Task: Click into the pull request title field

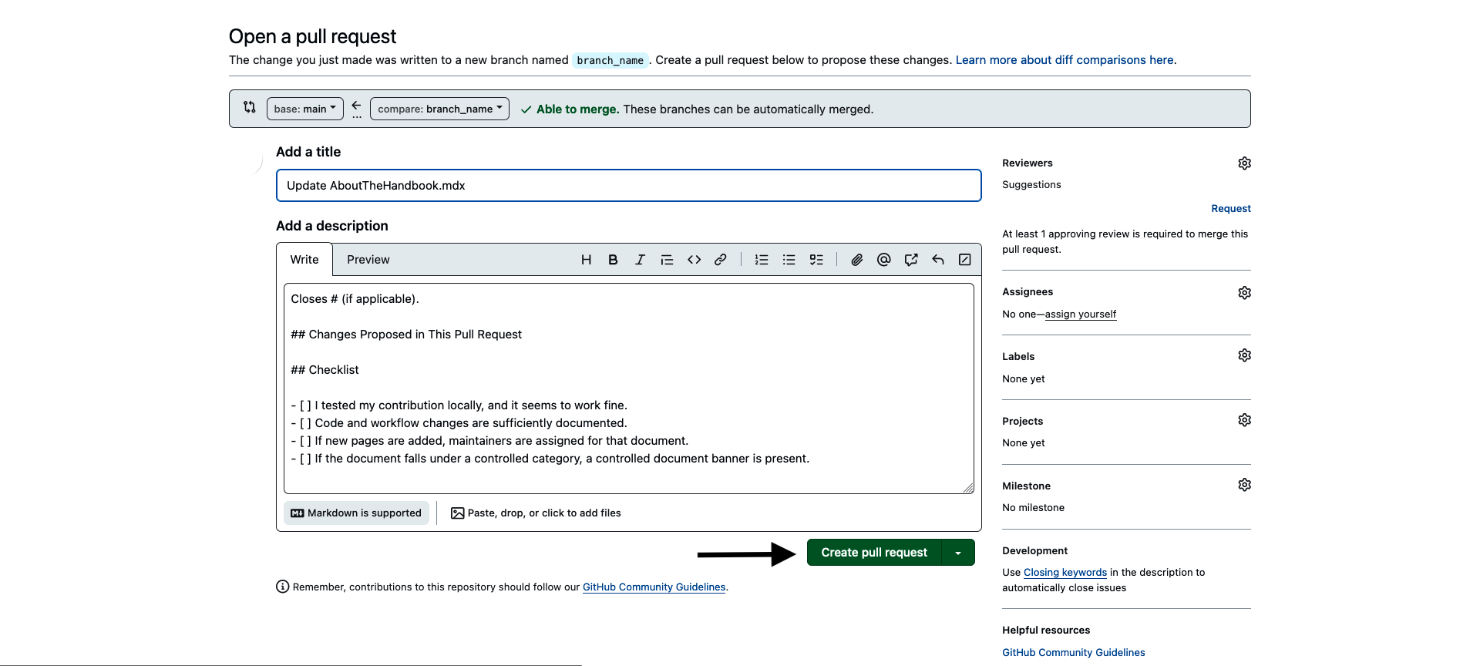Action: (x=628, y=186)
